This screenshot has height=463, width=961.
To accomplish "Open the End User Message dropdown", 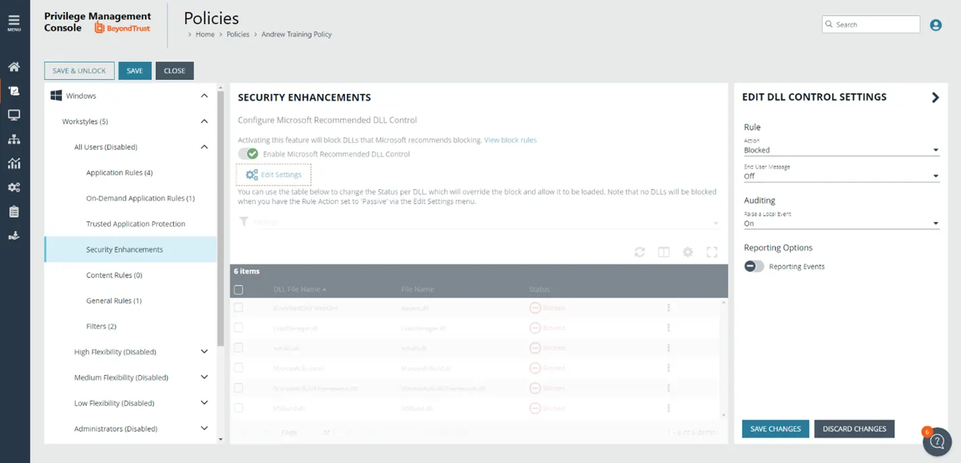I will [841, 176].
